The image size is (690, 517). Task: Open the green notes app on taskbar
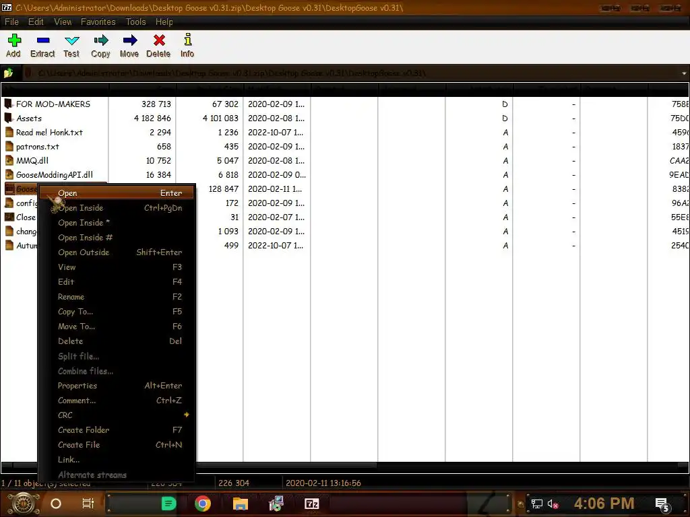click(168, 504)
